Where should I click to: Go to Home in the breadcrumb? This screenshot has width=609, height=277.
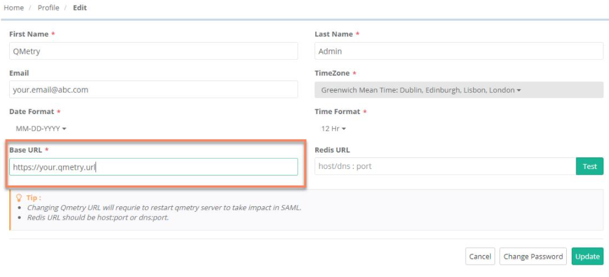[x=13, y=8]
